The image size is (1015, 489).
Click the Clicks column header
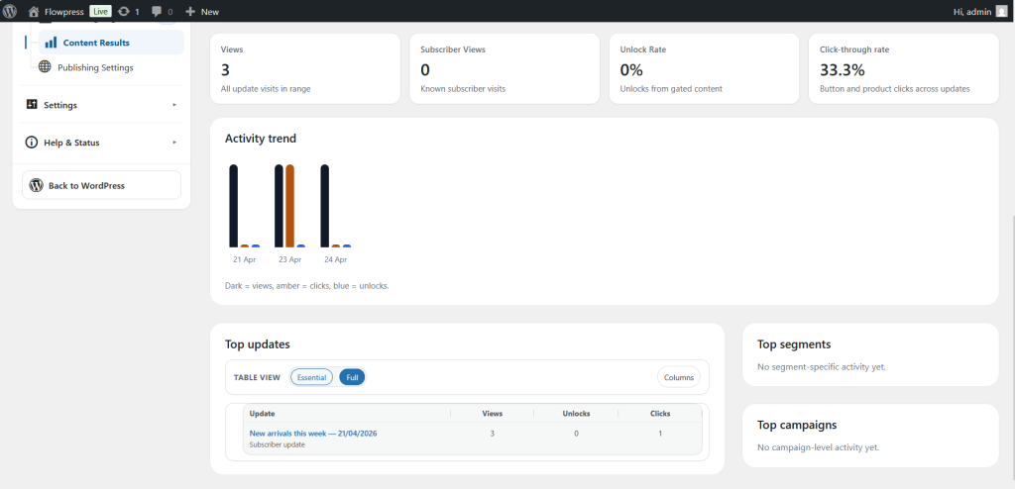[660, 414]
